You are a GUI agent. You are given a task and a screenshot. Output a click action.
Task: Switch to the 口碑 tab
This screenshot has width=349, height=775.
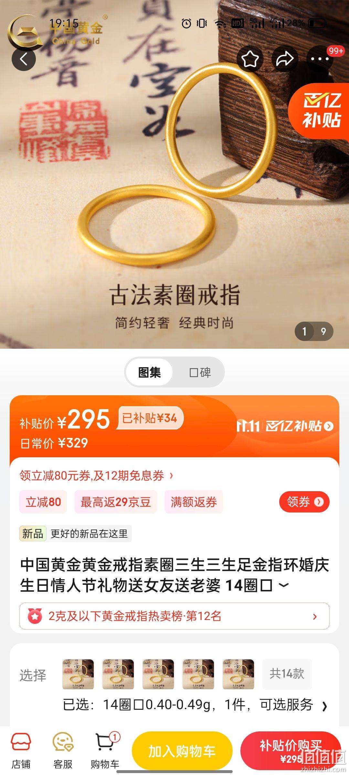pyautogui.click(x=200, y=372)
